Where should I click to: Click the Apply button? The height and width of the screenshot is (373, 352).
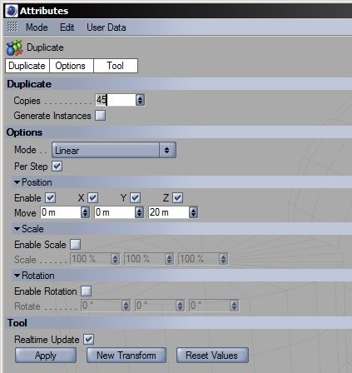coord(46,356)
